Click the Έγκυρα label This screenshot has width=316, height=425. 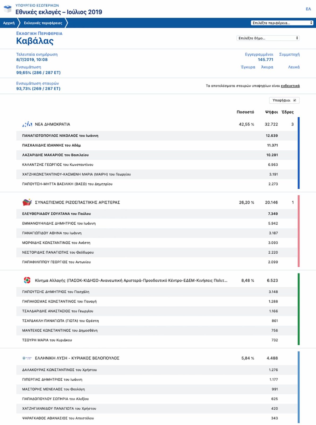(x=248, y=67)
